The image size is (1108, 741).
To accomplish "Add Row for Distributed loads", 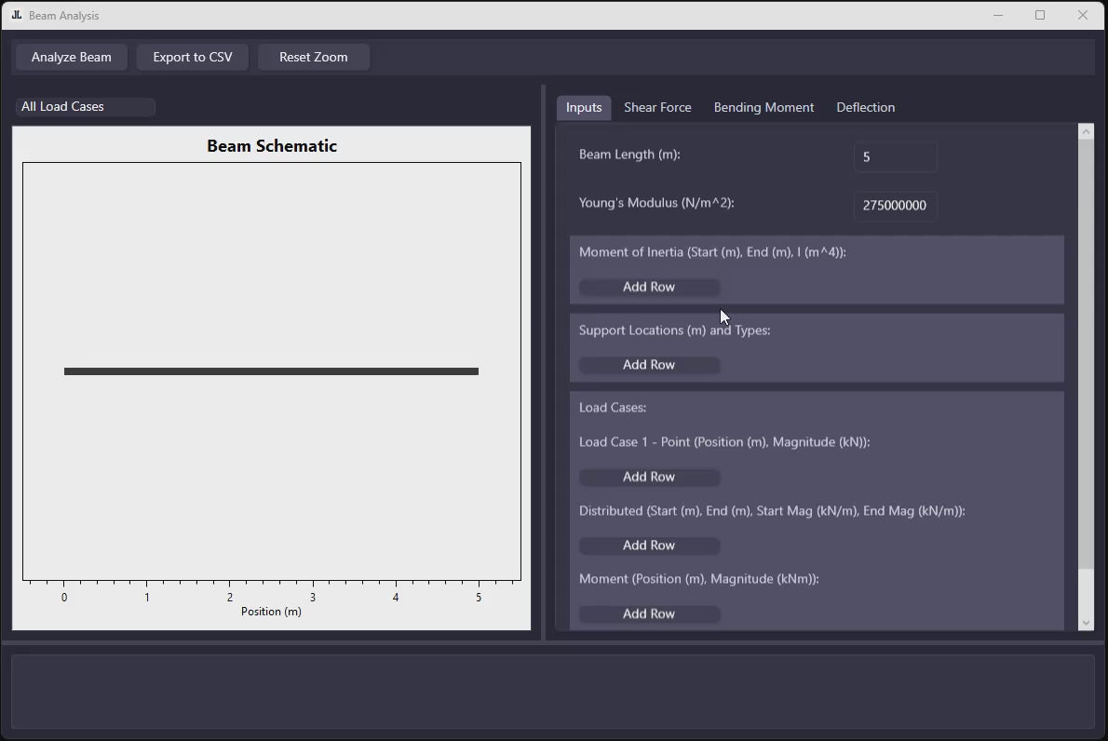I will 649,546.
